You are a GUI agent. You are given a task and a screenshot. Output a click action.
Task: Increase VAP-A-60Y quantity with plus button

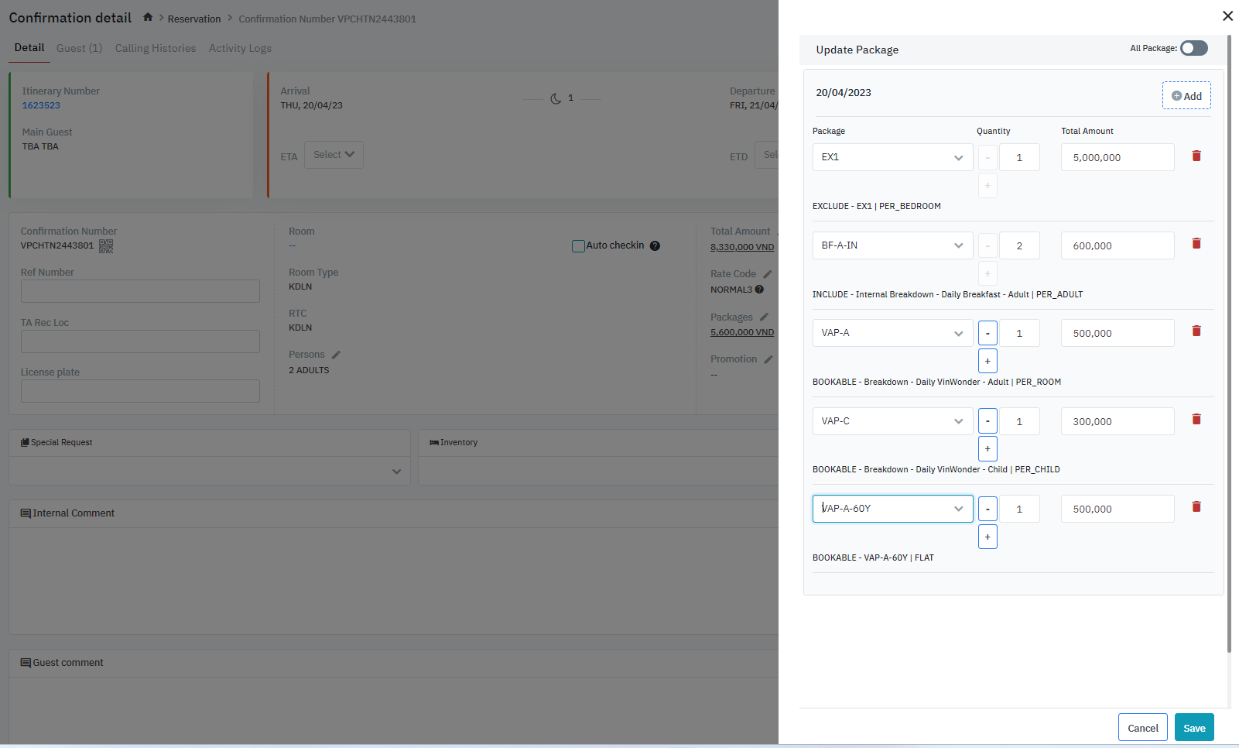[x=987, y=537]
